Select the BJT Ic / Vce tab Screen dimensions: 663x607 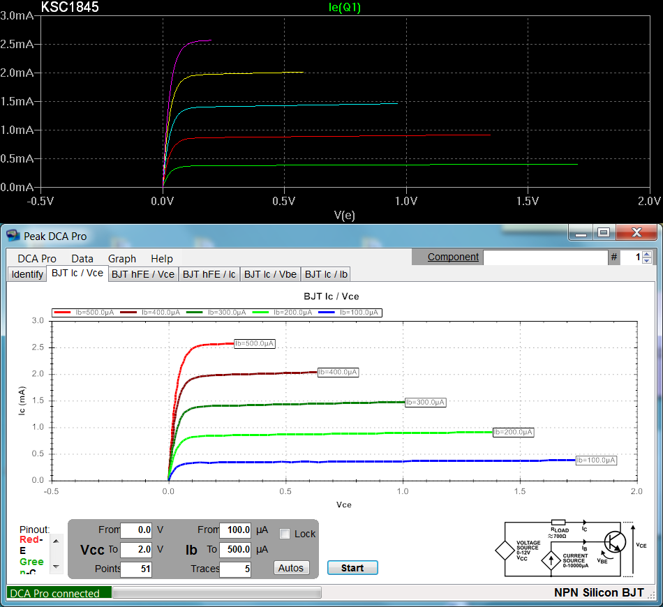click(x=77, y=273)
